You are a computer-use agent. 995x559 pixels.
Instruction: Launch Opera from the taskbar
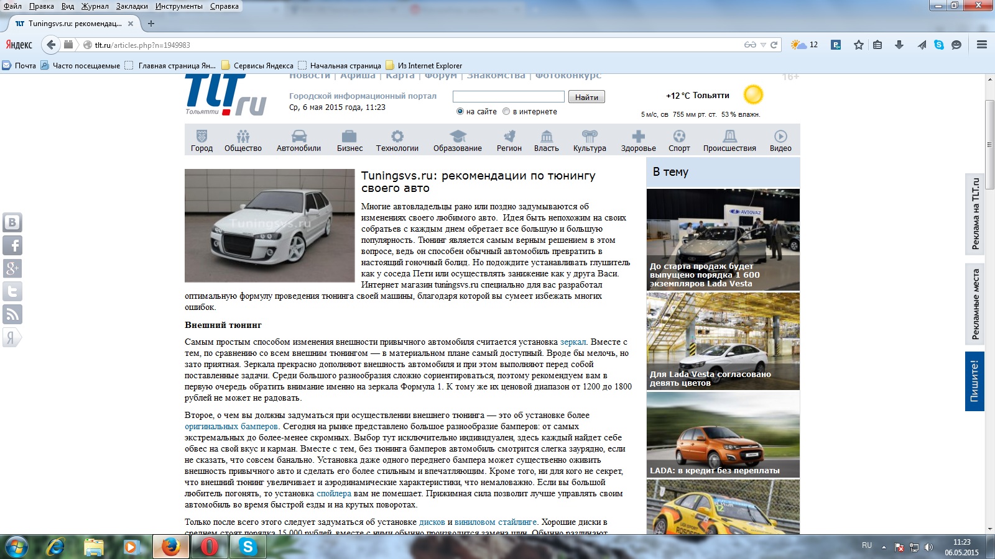pyautogui.click(x=210, y=547)
